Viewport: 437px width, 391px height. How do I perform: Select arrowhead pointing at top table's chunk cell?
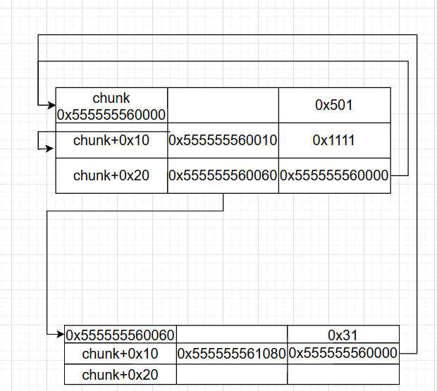tap(51, 106)
